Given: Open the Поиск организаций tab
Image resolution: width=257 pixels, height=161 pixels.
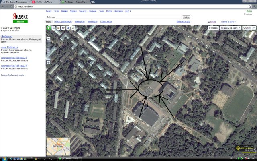Looking at the screenshot, I should (63, 21).
